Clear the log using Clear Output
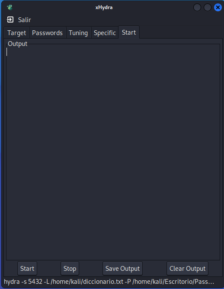The image size is (224, 289). 187,268
